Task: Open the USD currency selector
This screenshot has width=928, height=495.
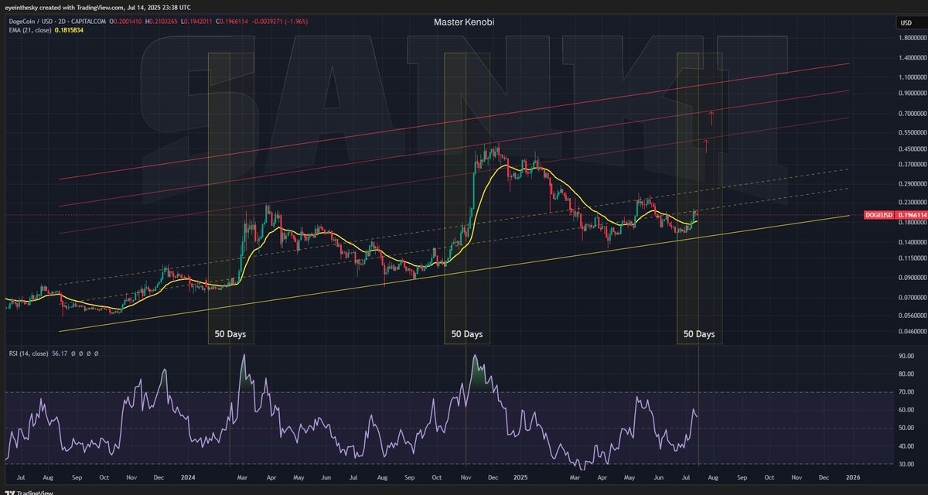Action: (905, 23)
